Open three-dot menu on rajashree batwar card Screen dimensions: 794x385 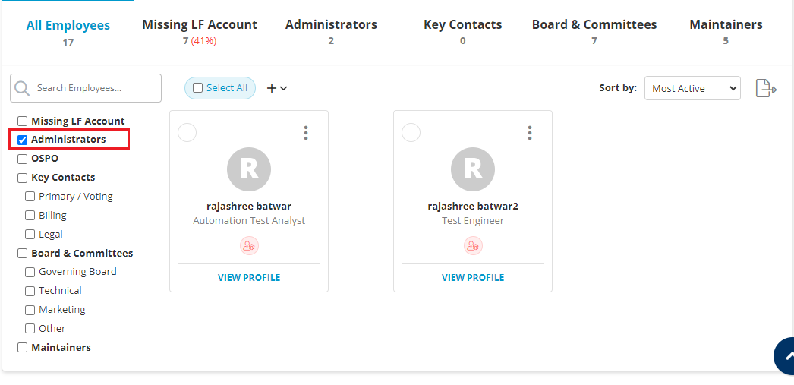click(x=306, y=133)
